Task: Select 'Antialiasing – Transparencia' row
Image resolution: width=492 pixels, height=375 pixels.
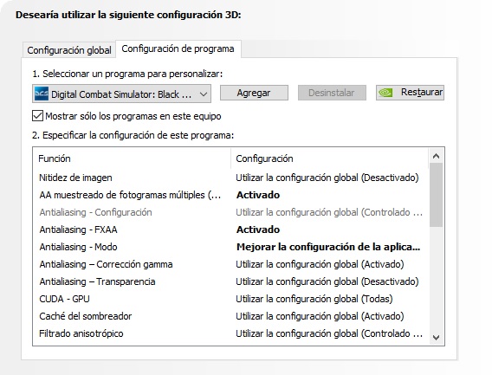Action: [x=230, y=281]
